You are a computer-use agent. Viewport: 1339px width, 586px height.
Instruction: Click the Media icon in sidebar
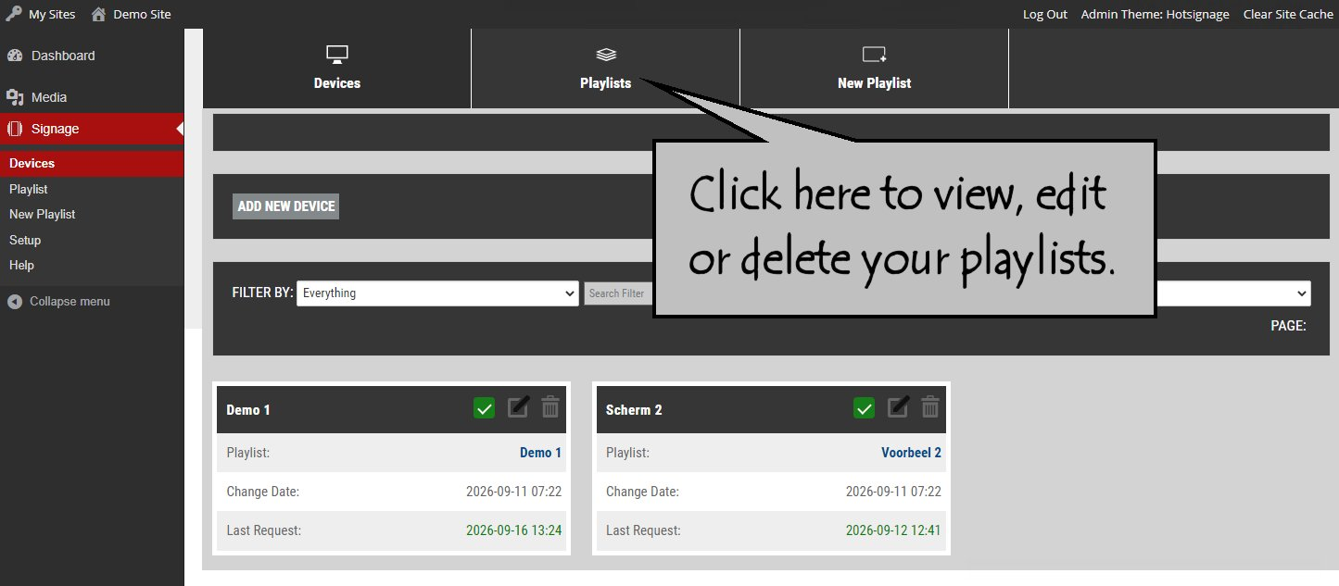(x=14, y=97)
